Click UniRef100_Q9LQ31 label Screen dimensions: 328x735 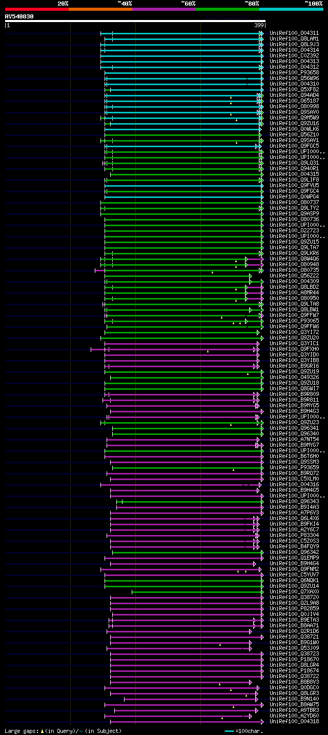tap(294, 163)
